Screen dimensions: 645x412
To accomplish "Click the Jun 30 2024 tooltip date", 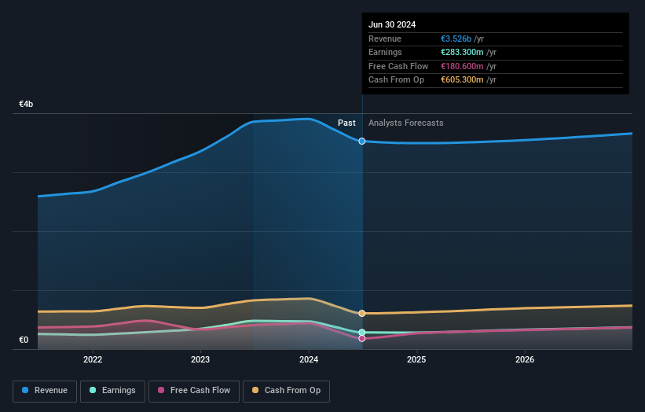I will 392,24.
